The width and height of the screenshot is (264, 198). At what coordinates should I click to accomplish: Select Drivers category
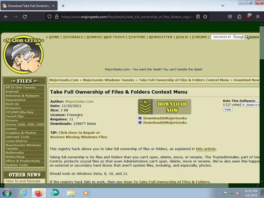click(24, 120)
